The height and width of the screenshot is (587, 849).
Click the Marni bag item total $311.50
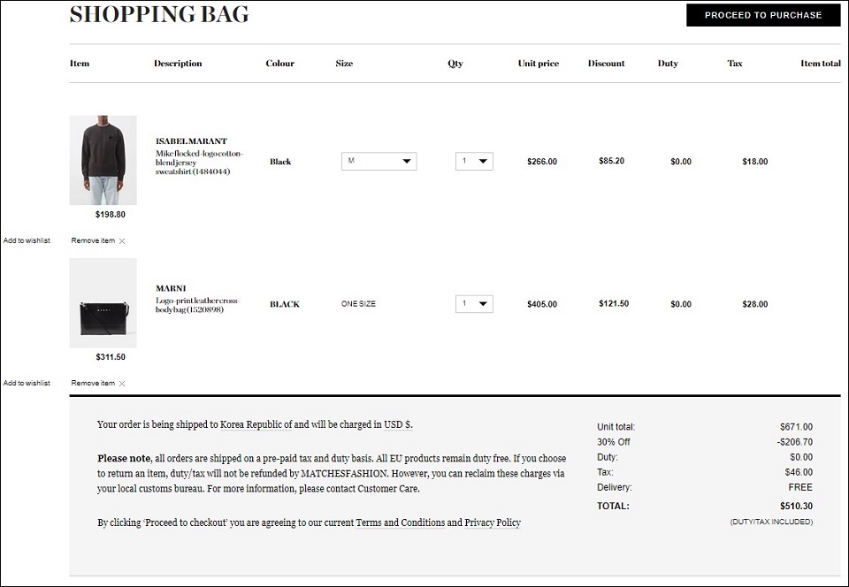110,357
